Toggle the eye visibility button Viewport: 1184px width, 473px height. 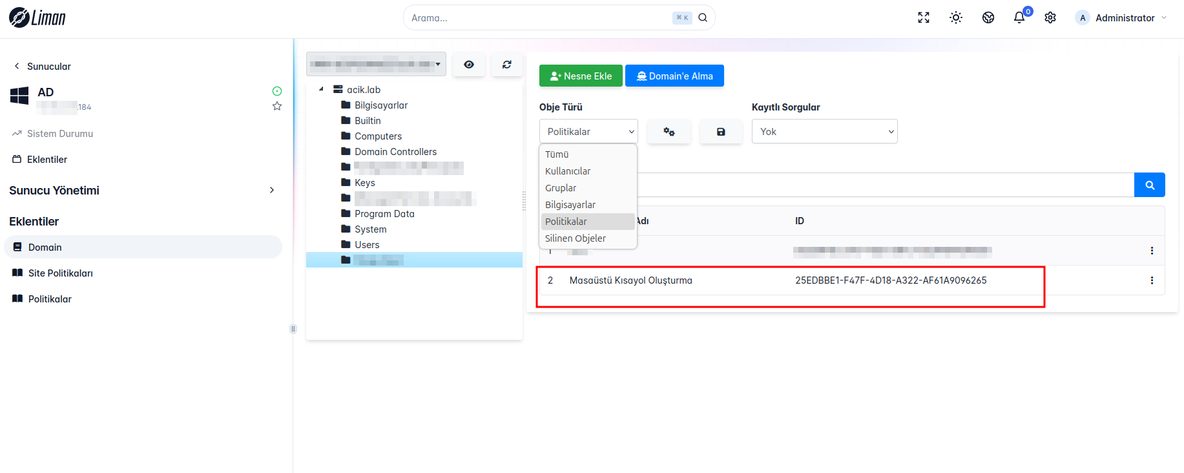469,64
